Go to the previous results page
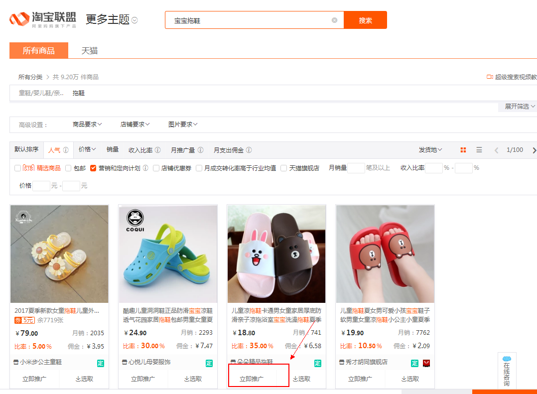The image size is (537, 394). tap(496, 150)
